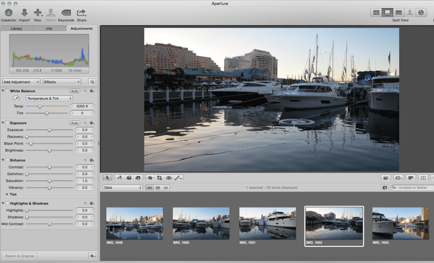This screenshot has width=434, height=263.
Task: Tick the Highlights & Shadows checkbox
Action: click(x=6, y=203)
